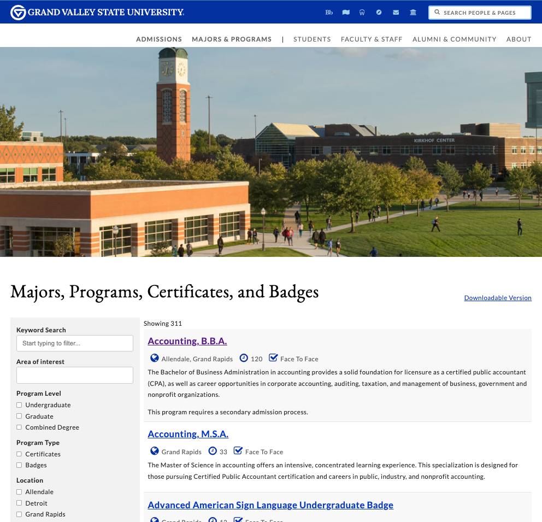Click the flag icon in the top bar
The image size is (542, 522).
[346, 12]
